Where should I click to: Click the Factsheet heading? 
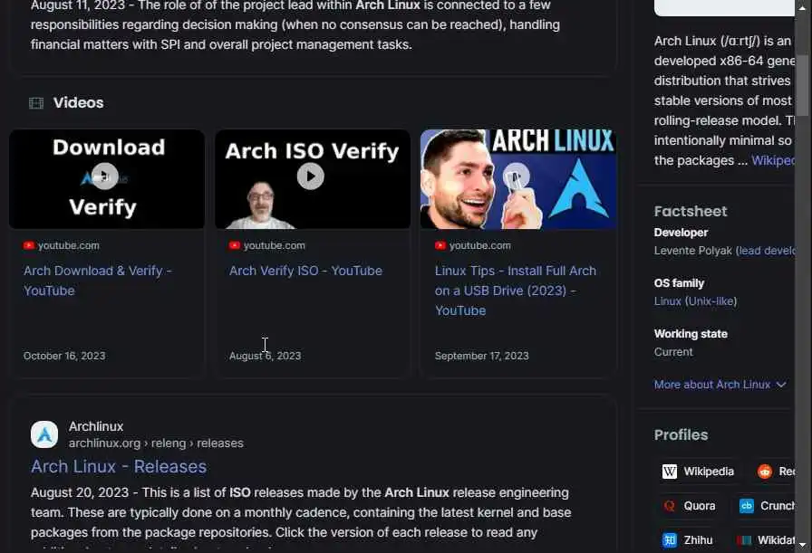tap(691, 211)
